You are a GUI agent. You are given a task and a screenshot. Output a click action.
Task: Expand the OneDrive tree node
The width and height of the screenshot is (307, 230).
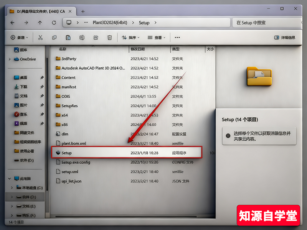[10, 59]
